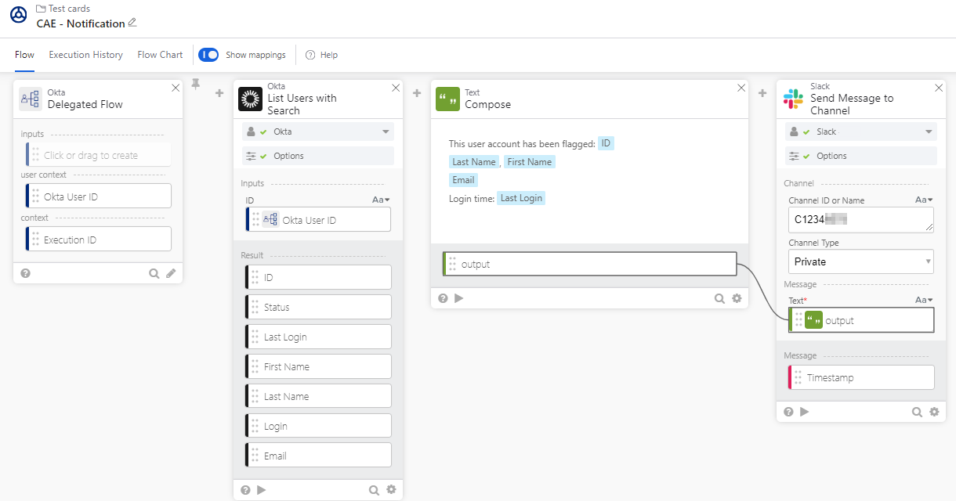Click the pencil icon beside the flow name
956x501 pixels.
pos(132,23)
